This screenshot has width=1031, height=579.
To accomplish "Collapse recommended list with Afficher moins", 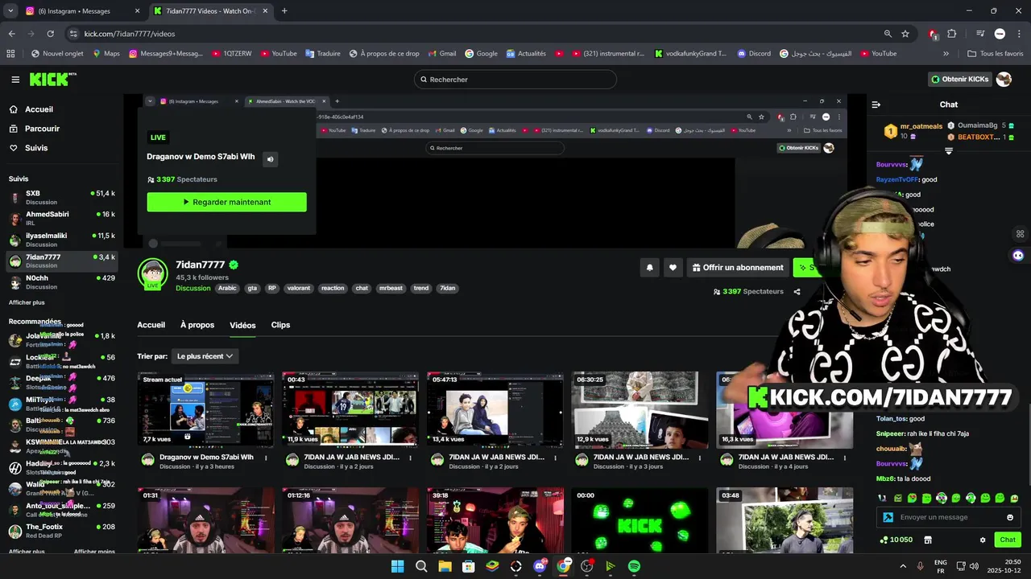I will click(x=94, y=552).
